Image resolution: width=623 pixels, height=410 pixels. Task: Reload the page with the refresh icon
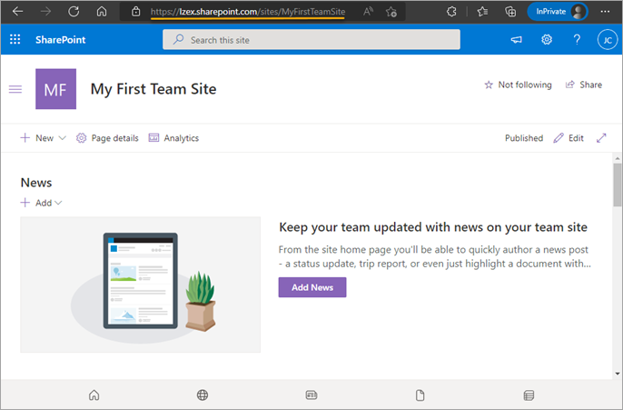[x=74, y=12]
